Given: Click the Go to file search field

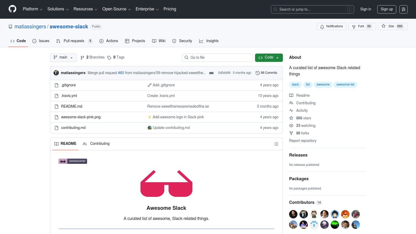Looking at the screenshot, I should 217,57.
